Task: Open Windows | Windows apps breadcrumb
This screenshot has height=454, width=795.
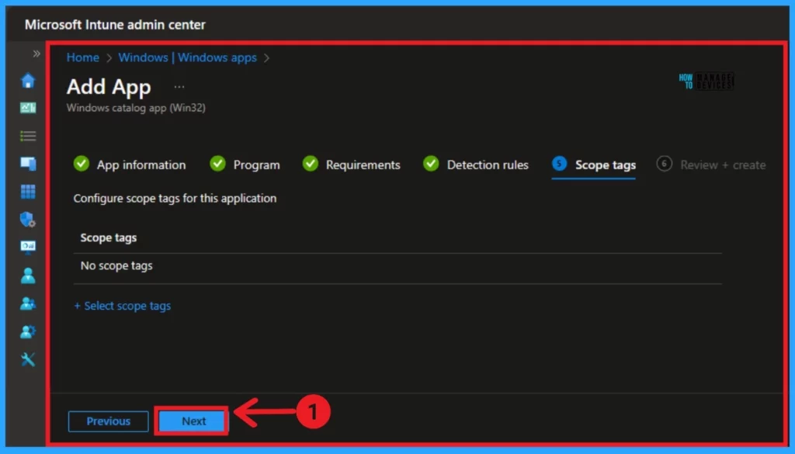Action: [188, 57]
